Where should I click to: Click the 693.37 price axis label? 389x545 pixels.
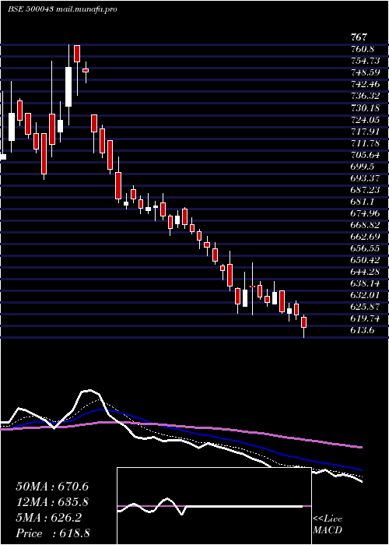(x=366, y=178)
